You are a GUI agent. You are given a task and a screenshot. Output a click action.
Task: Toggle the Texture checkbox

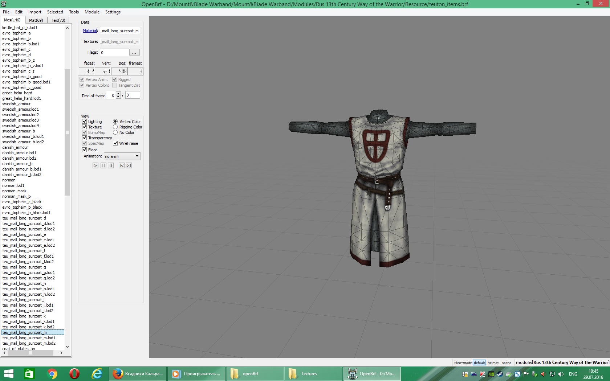point(84,127)
